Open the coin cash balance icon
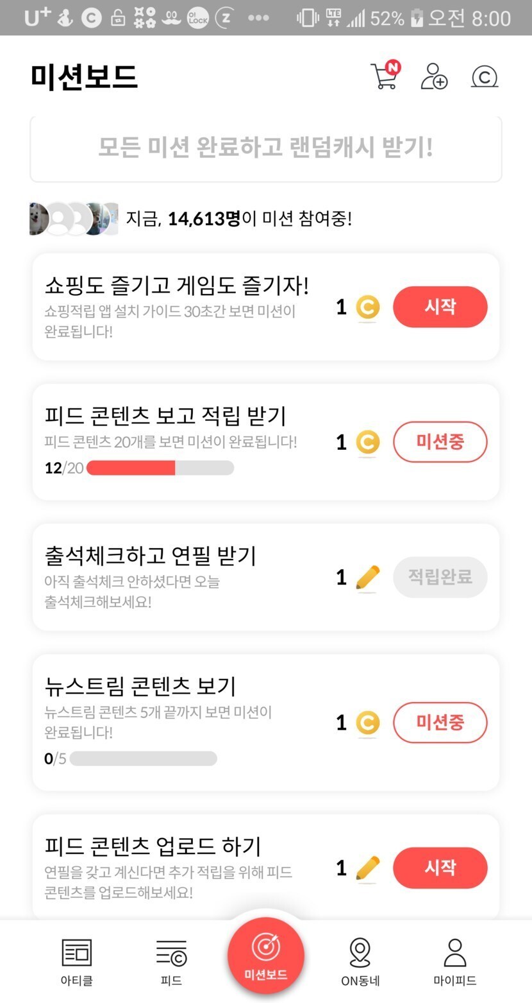Screen dimensions: 532x1003 coord(484,77)
